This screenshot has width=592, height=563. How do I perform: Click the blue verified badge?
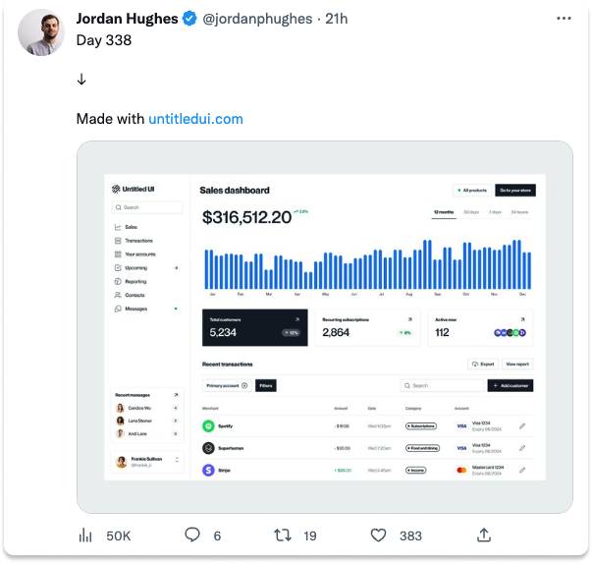click(189, 19)
